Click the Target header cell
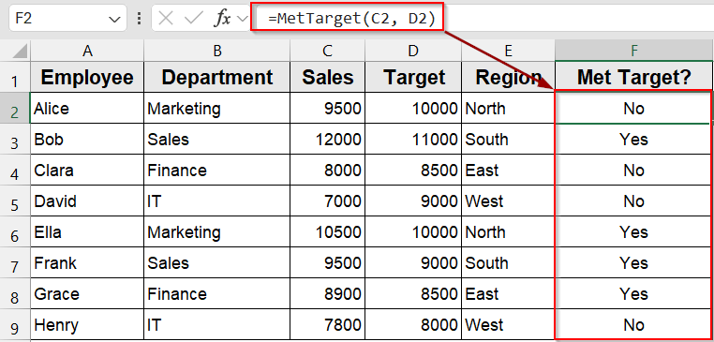The width and height of the screenshot is (714, 342). [x=413, y=78]
